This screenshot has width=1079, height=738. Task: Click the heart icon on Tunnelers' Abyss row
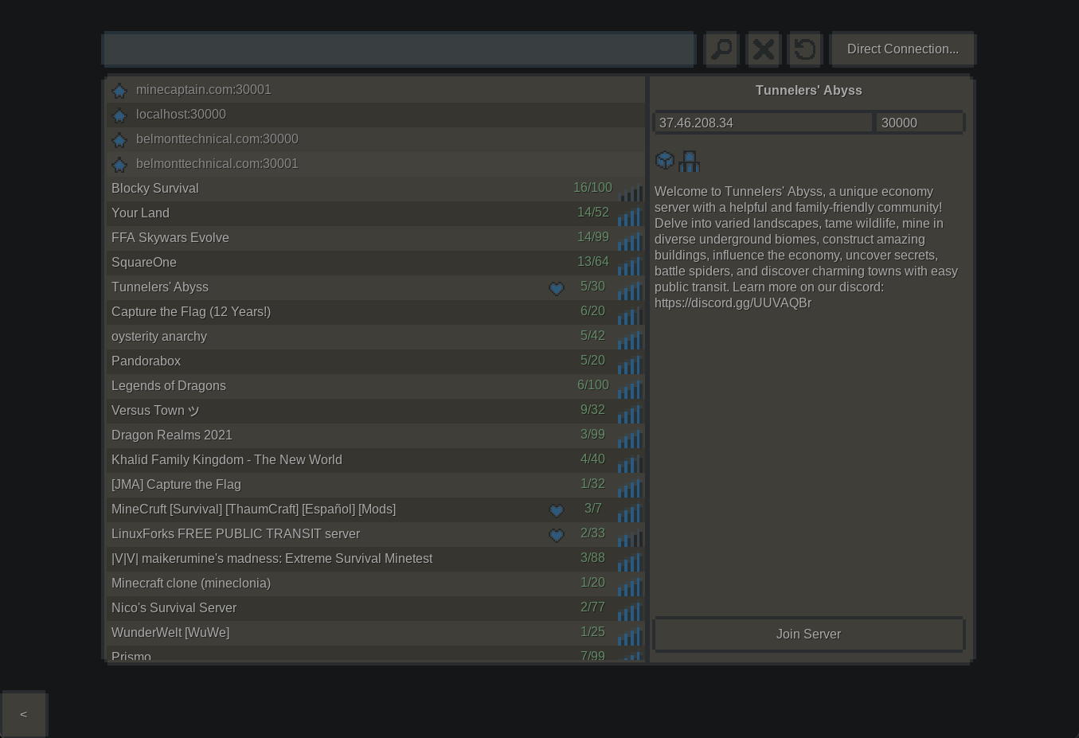coord(557,288)
